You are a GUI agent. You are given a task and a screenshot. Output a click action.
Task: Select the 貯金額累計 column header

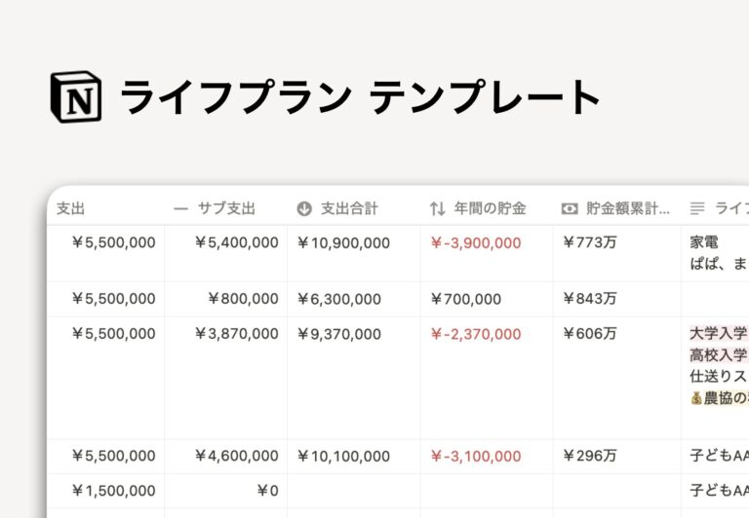point(617,208)
